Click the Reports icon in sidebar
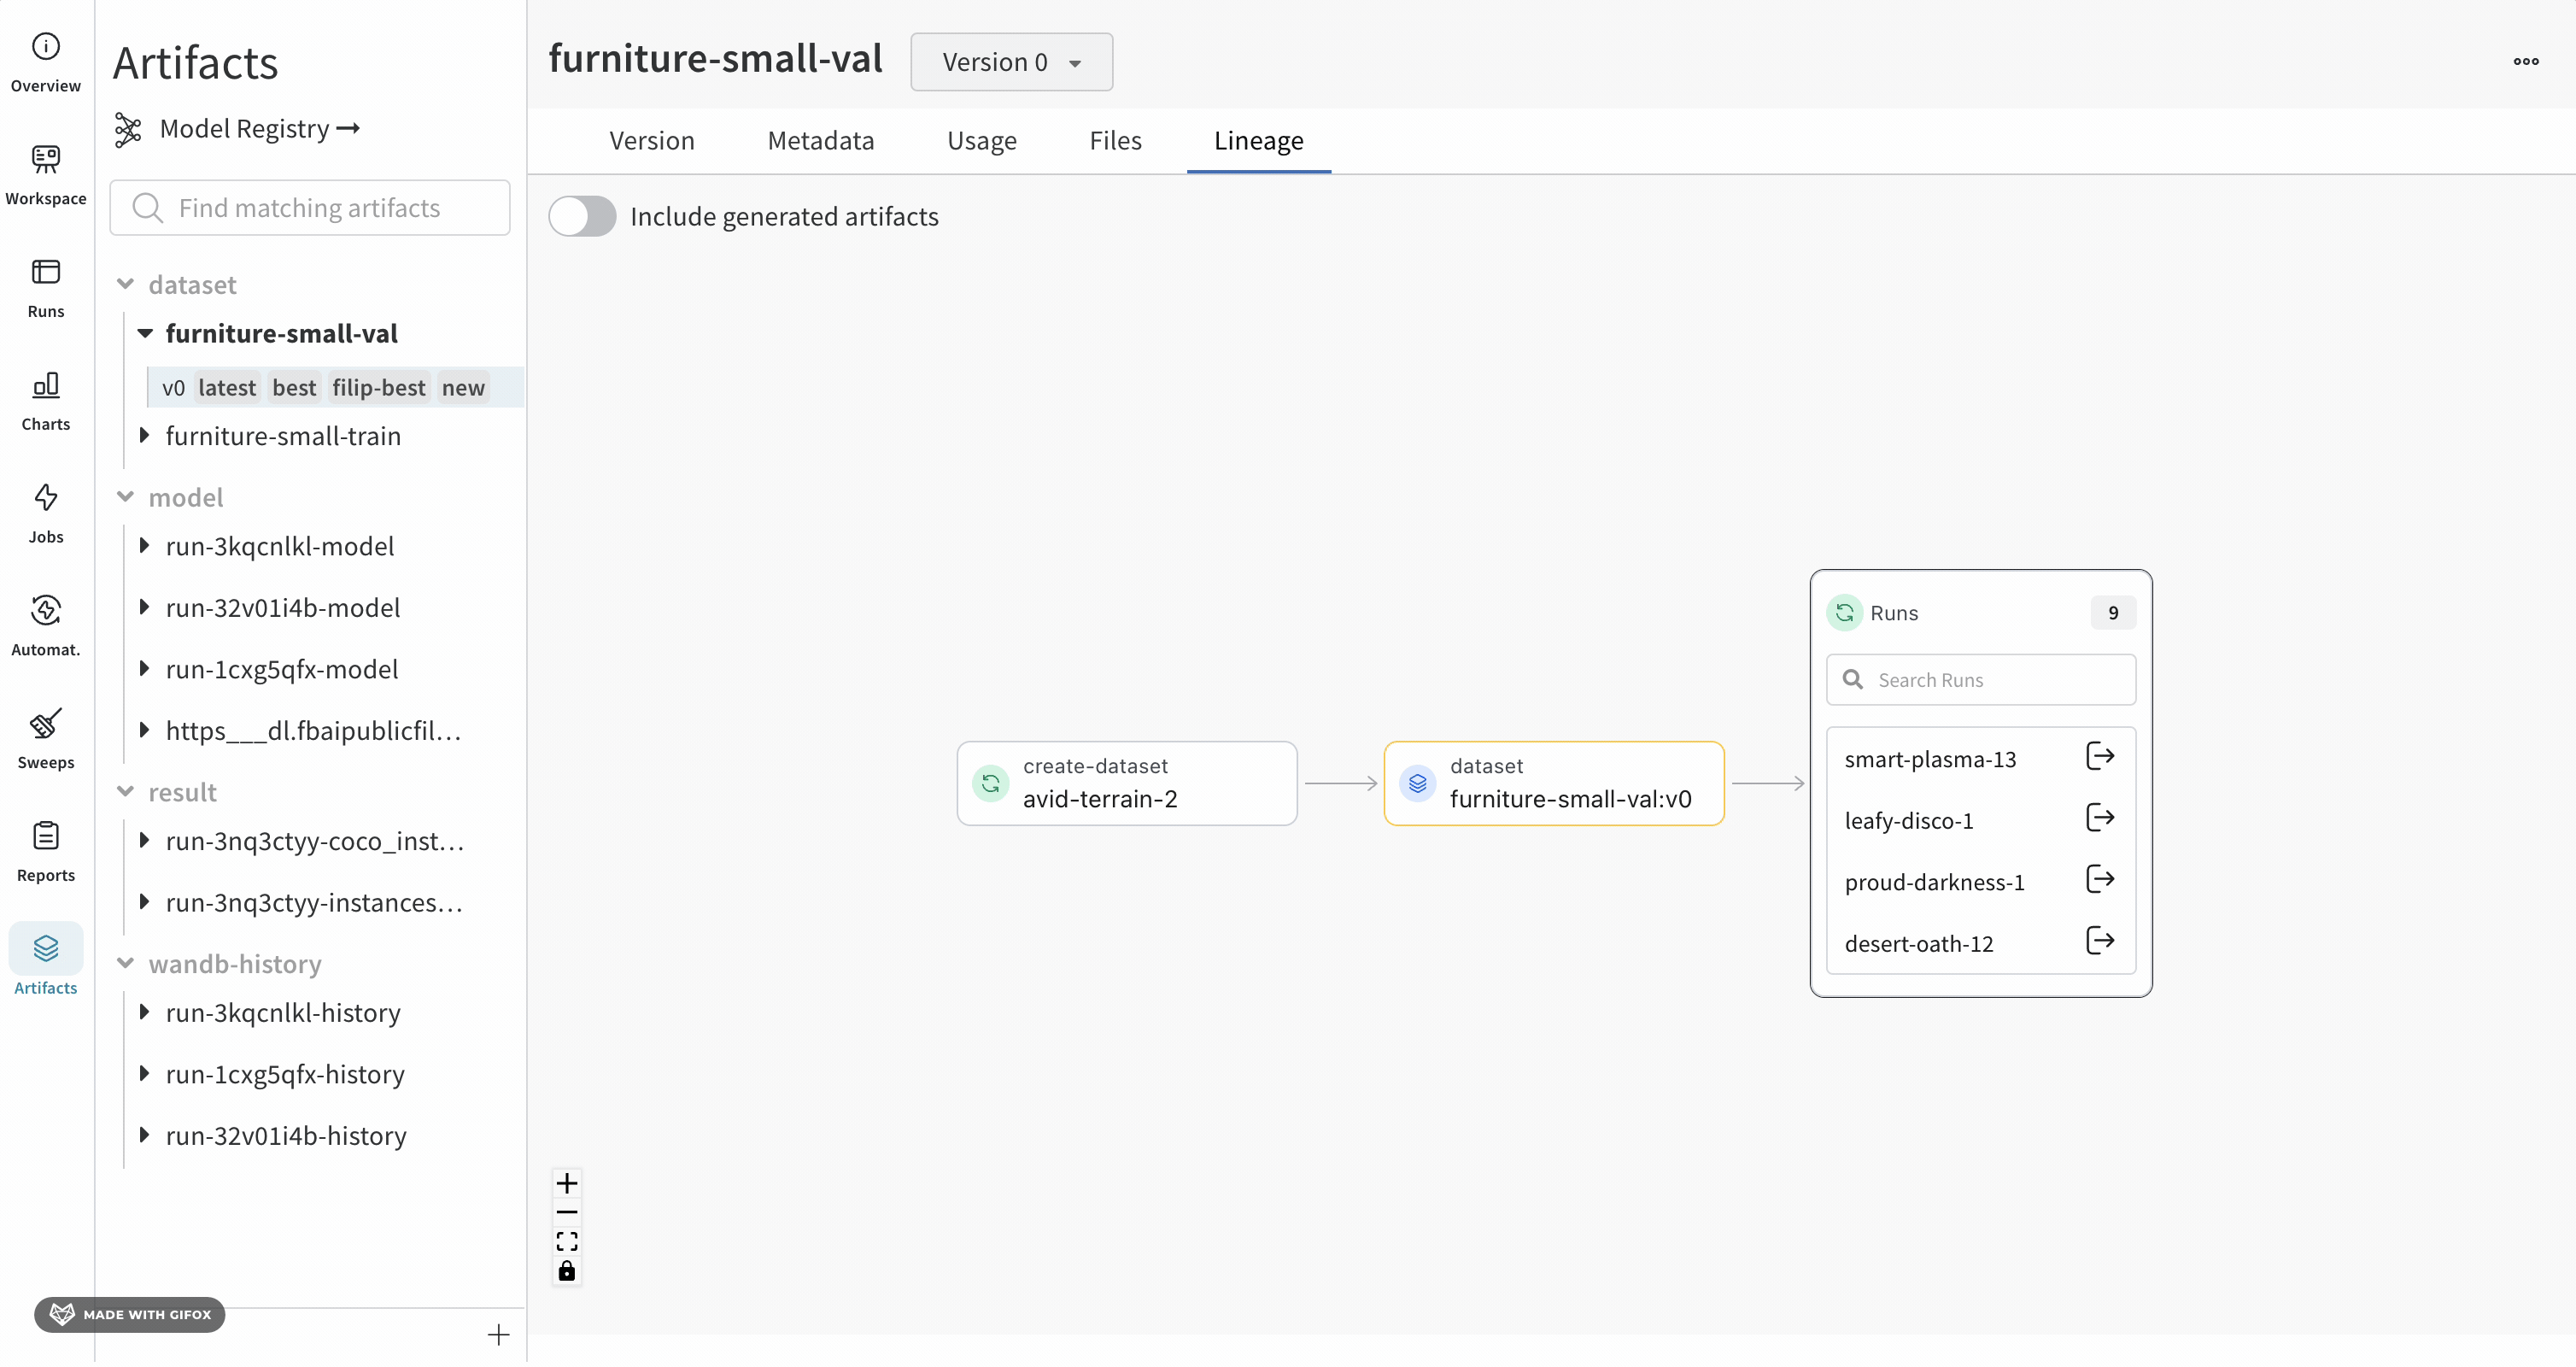 click(45, 848)
